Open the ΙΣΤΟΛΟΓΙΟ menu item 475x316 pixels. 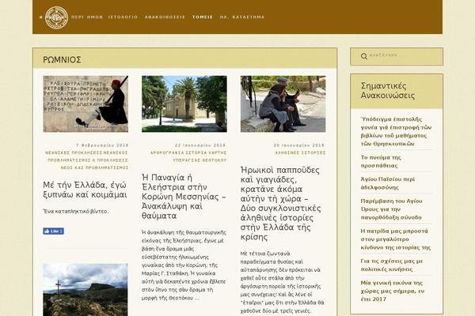point(123,17)
